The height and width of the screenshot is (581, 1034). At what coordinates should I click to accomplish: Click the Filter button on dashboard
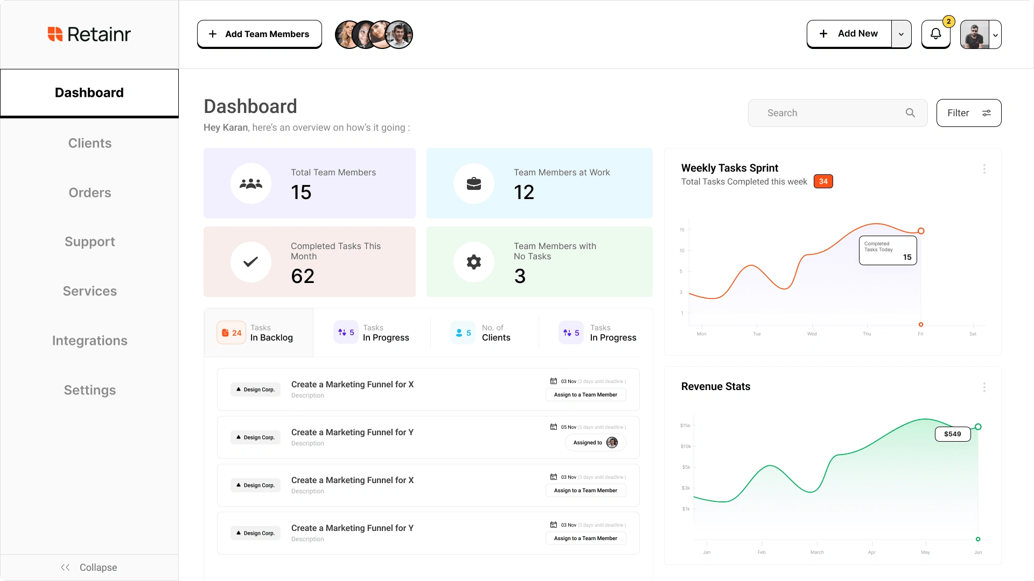pos(969,113)
